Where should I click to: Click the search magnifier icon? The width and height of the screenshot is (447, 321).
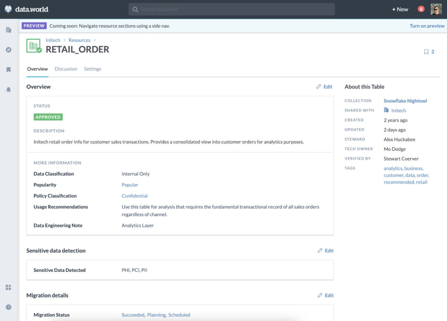[x=135, y=9]
